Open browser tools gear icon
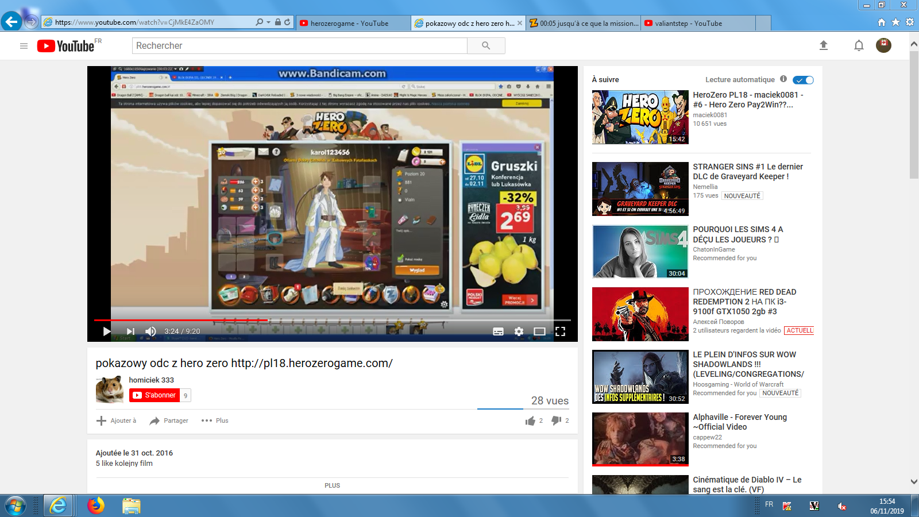919x517 pixels. click(x=909, y=22)
